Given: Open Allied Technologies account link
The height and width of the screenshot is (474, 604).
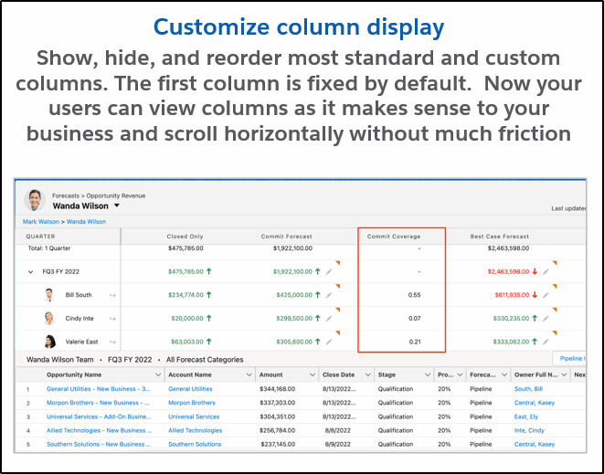Looking at the screenshot, I should click(x=196, y=430).
